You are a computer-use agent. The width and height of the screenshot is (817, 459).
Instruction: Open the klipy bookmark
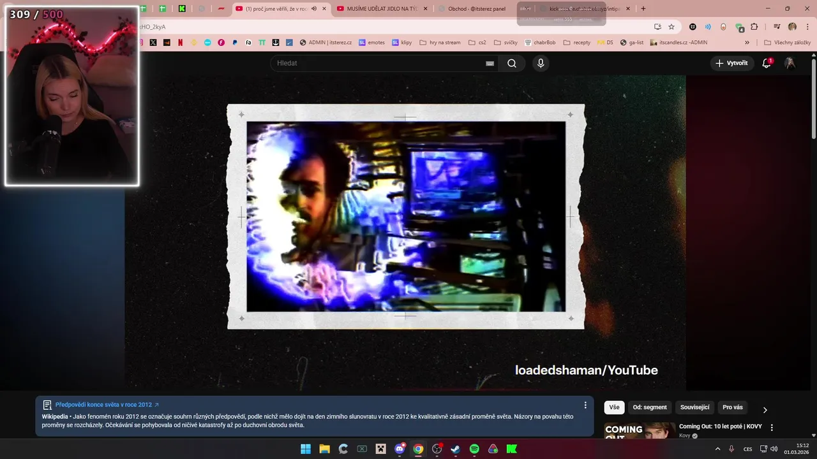click(x=401, y=43)
